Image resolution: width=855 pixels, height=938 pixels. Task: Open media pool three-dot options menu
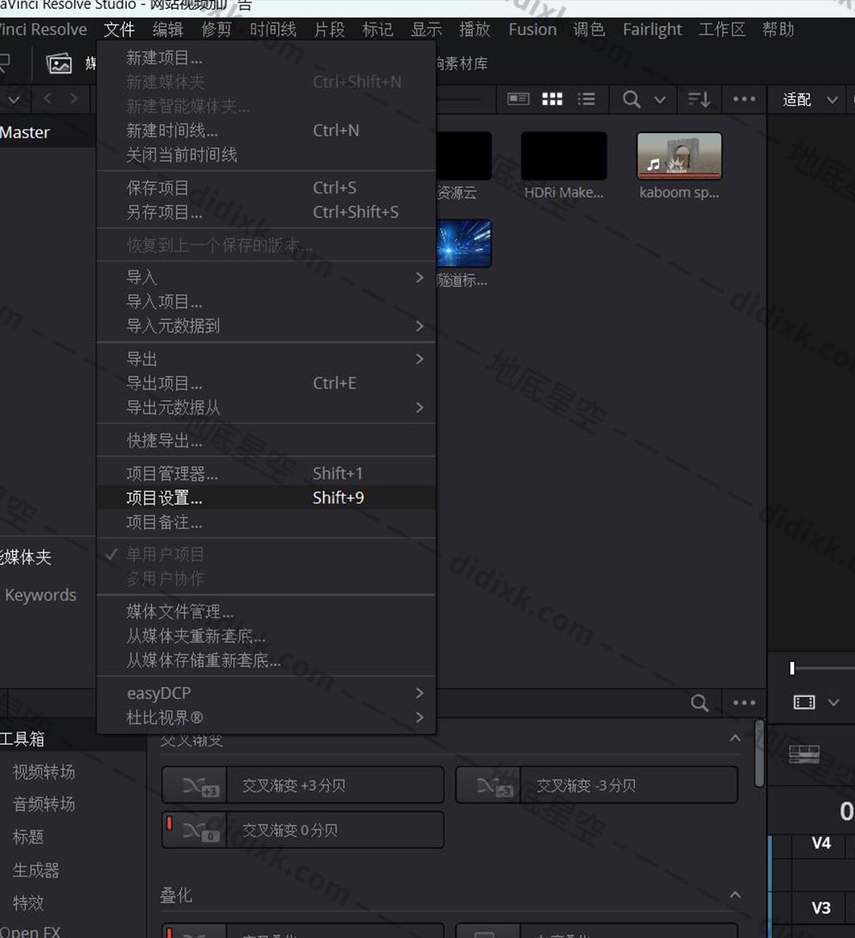tap(744, 99)
